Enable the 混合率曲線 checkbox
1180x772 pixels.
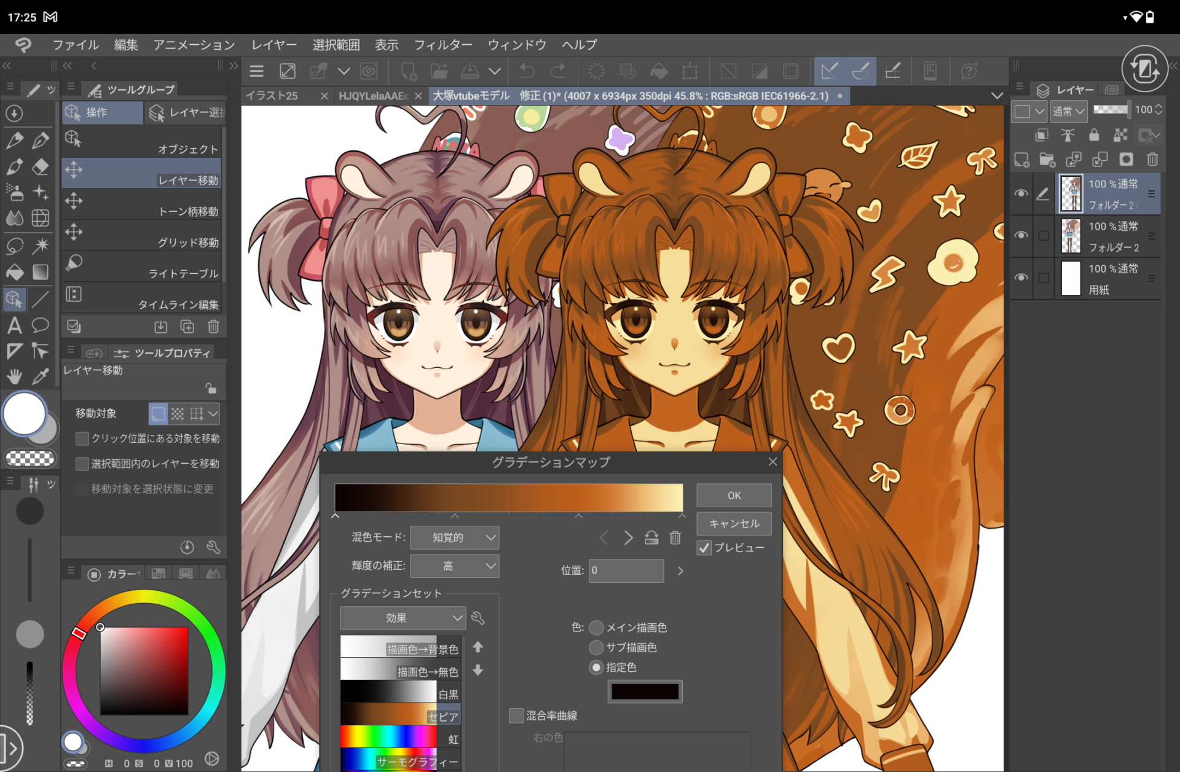click(x=516, y=715)
